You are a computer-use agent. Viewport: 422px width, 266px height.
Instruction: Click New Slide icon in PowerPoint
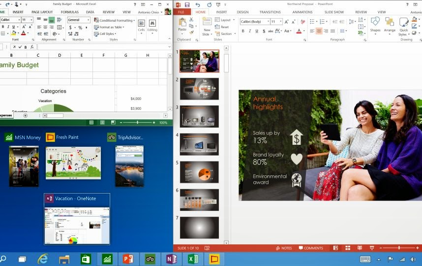pos(207,21)
